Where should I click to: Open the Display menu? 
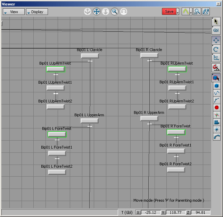click(37, 12)
